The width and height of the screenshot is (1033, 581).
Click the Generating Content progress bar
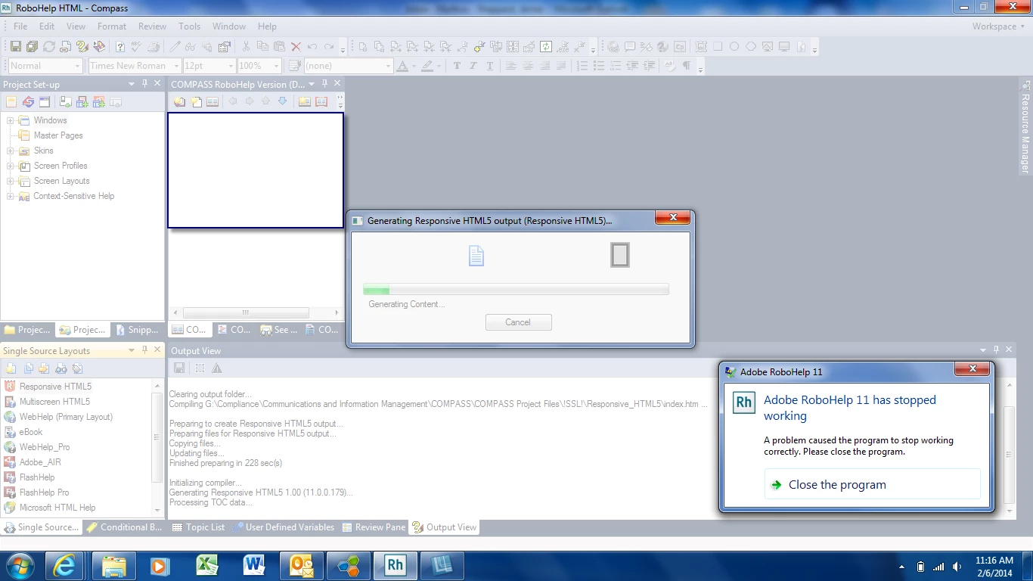[x=516, y=290]
